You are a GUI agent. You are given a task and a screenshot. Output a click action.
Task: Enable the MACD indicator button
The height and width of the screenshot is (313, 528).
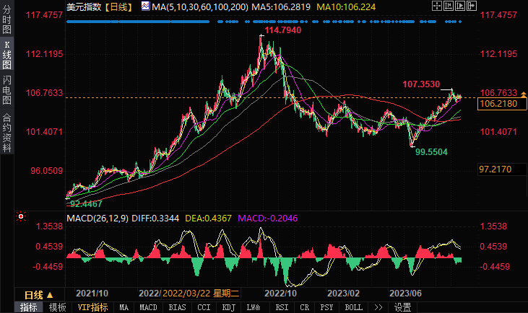pos(148,307)
